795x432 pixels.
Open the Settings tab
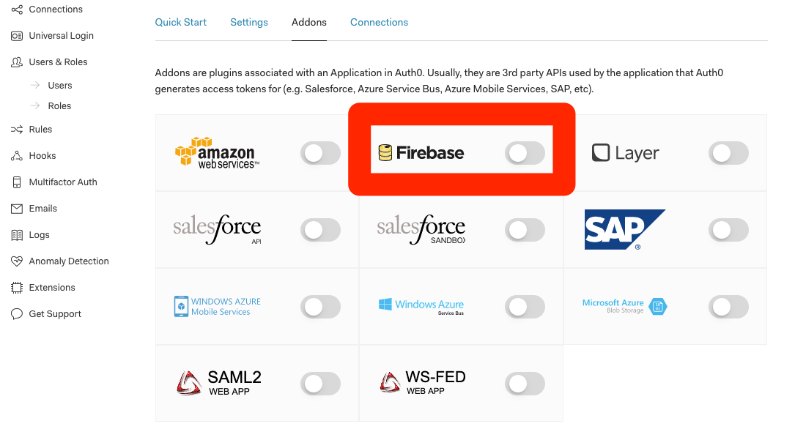249,22
